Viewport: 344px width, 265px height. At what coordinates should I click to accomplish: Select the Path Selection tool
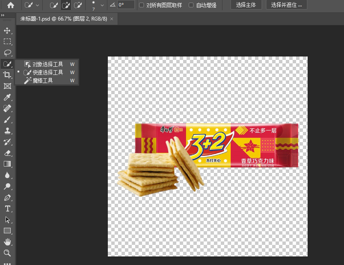pyautogui.click(x=7, y=220)
